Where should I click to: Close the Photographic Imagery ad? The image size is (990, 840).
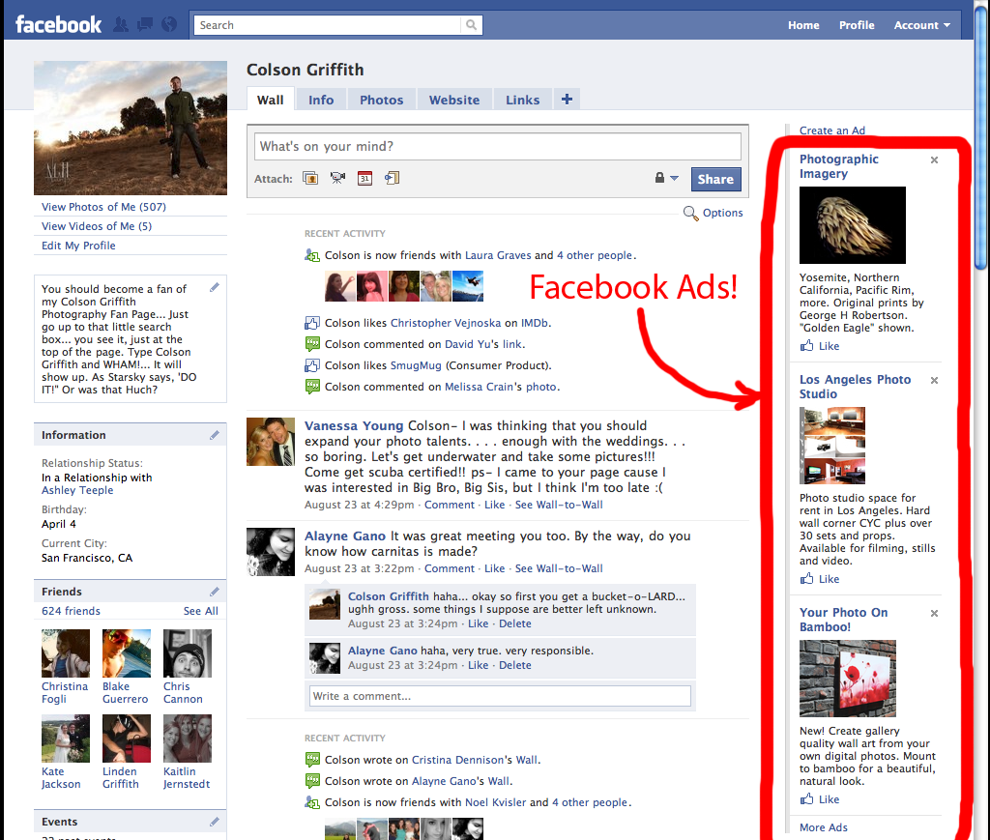(934, 160)
